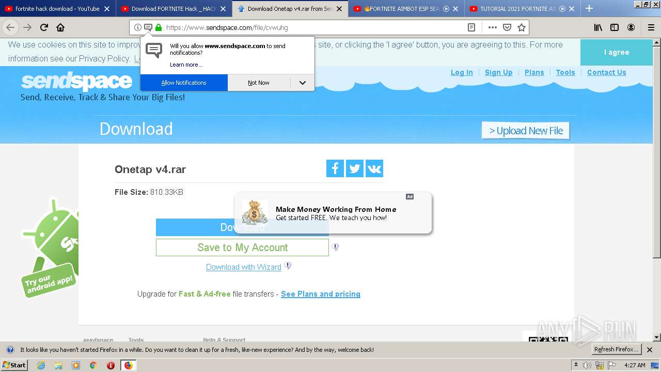Click Refresh Firefox button

617,350
